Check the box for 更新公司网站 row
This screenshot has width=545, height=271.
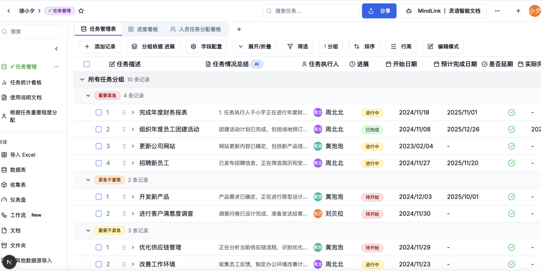click(x=99, y=146)
